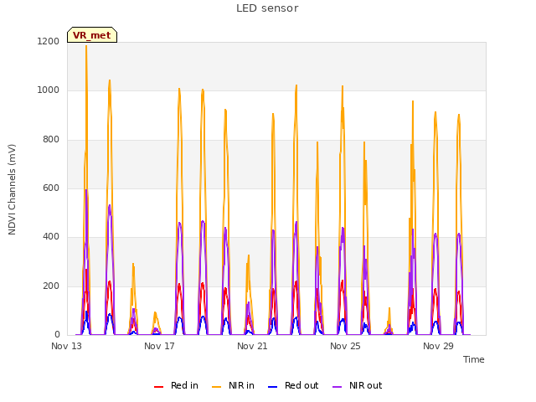Click the tallest orange NIR in peak near 1200
This screenshot has width=536, height=402.
tap(86, 46)
